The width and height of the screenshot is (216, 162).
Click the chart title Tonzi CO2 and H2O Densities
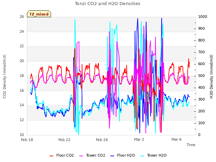[x=108, y=4]
